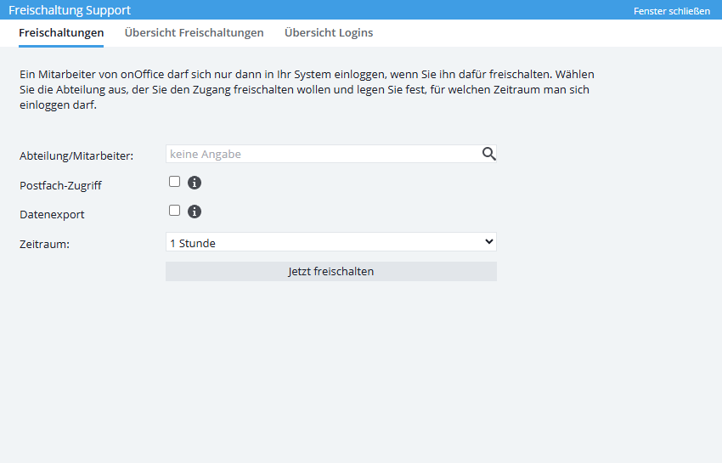The height and width of the screenshot is (463, 722).
Task: Click the Abteilung/Mitarbeiter label text
Action: click(x=76, y=155)
